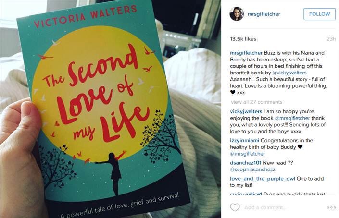339x218 pixels.
Task: Visit curiousalice1's partially visible profile link
Action: tap(246, 194)
